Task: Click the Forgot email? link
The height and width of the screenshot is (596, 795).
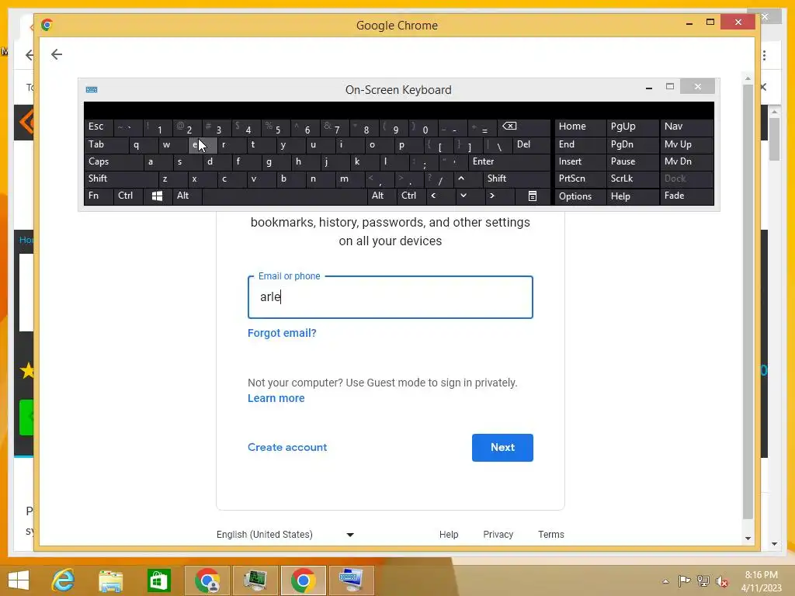Action: (282, 333)
